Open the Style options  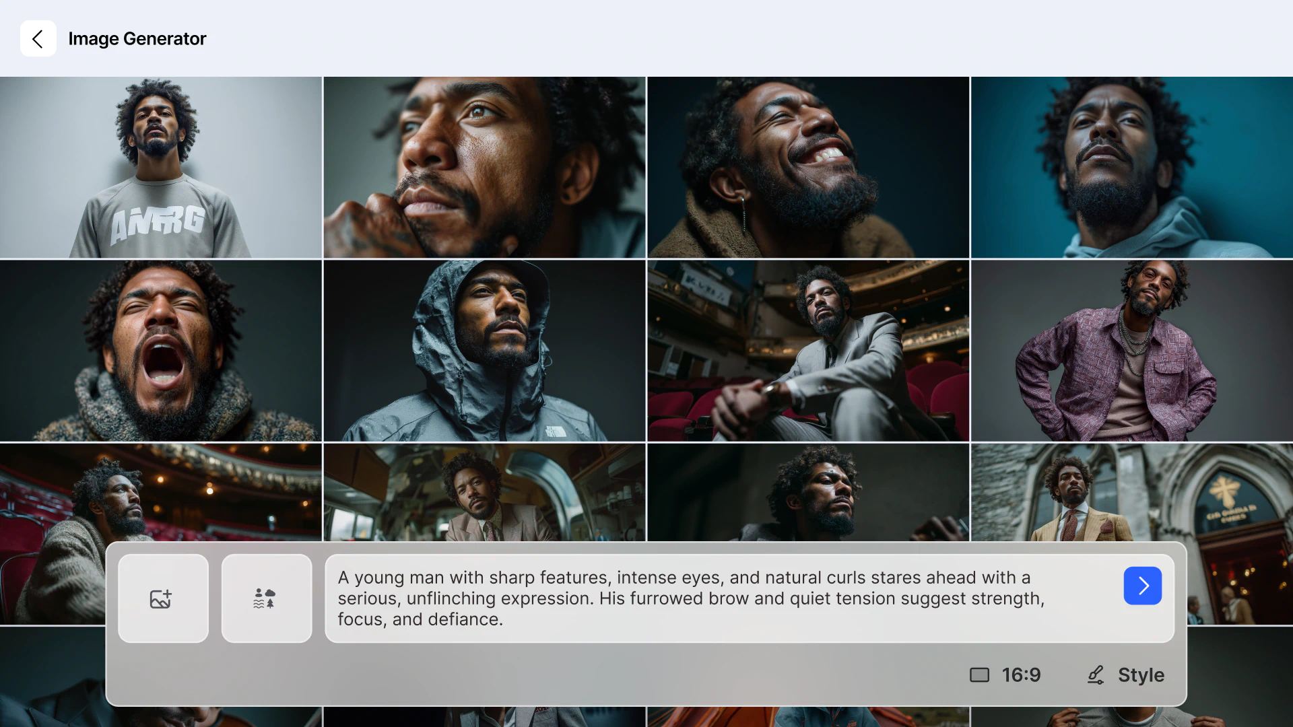pos(1126,674)
